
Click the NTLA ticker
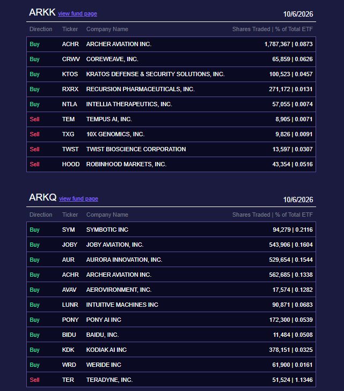pyautogui.click(x=69, y=104)
